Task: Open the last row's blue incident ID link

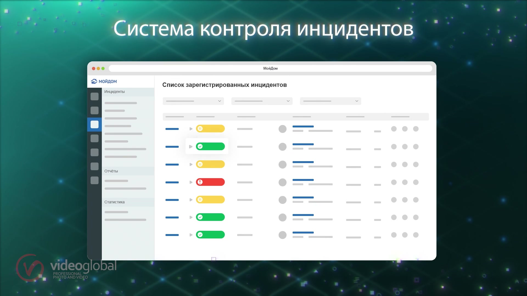Action: point(172,235)
